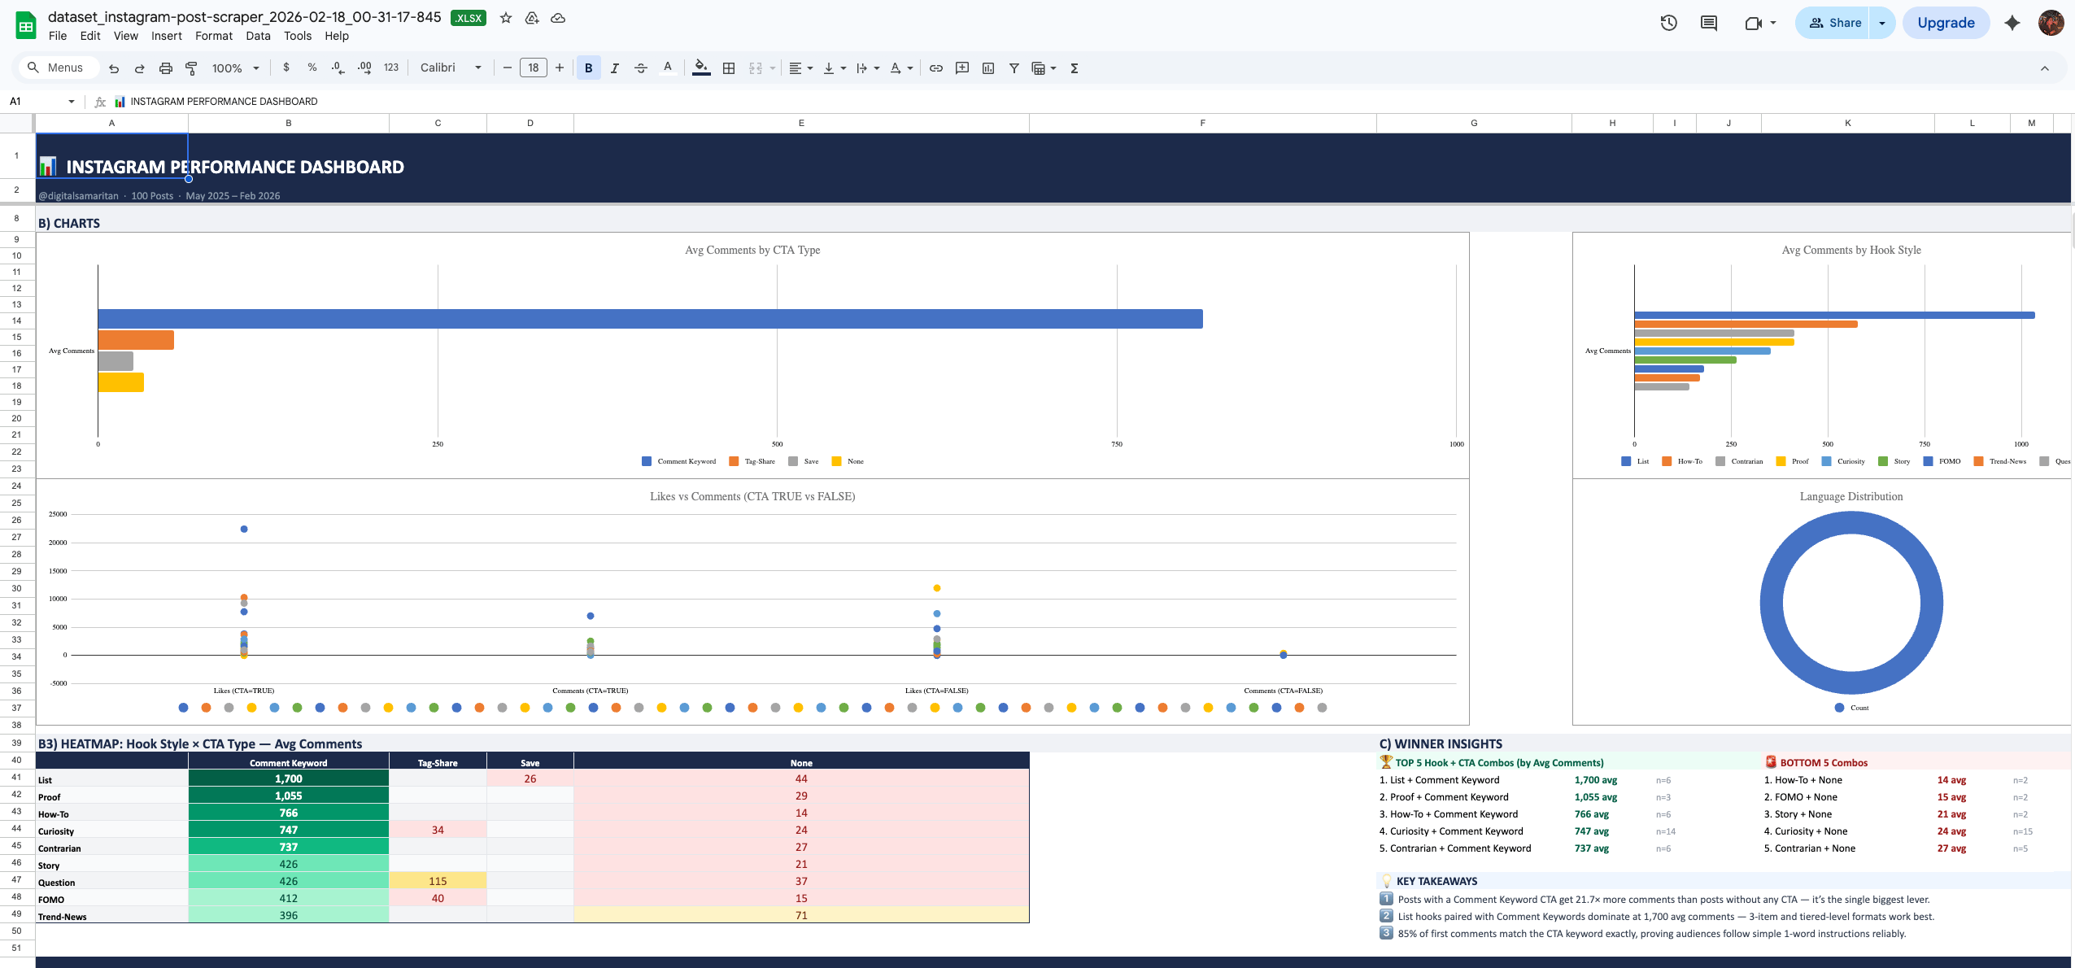The width and height of the screenshot is (2075, 968).
Task: Click the Upgrade button
Action: [x=1946, y=23]
